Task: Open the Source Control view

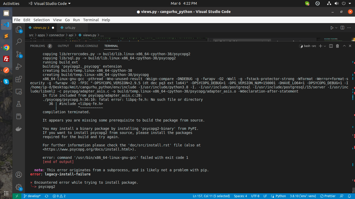Action: coord(19,54)
